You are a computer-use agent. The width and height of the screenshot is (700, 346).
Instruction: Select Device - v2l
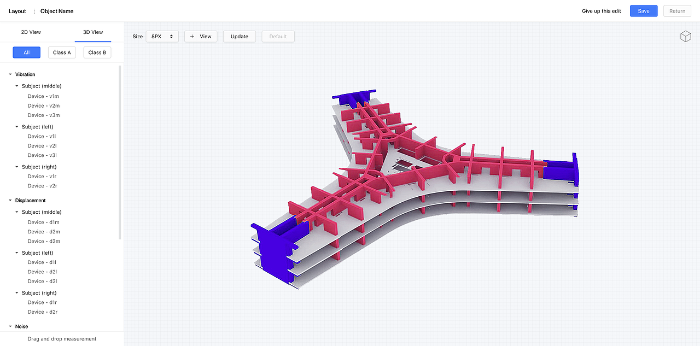pyautogui.click(x=42, y=146)
